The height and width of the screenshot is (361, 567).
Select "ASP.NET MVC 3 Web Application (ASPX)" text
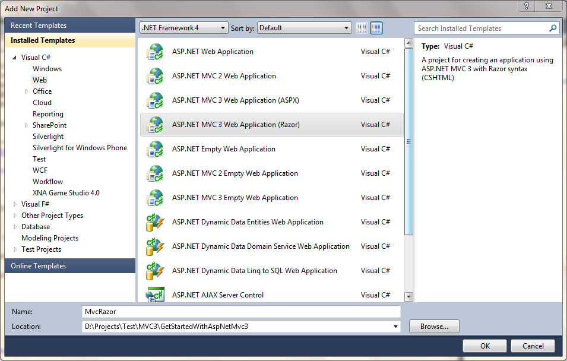(x=235, y=100)
